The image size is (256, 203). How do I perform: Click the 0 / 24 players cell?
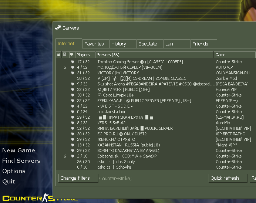click(82, 112)
